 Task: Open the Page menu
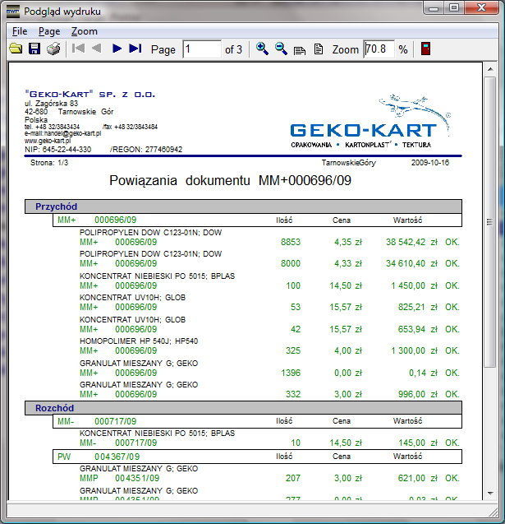coord(49,31)
